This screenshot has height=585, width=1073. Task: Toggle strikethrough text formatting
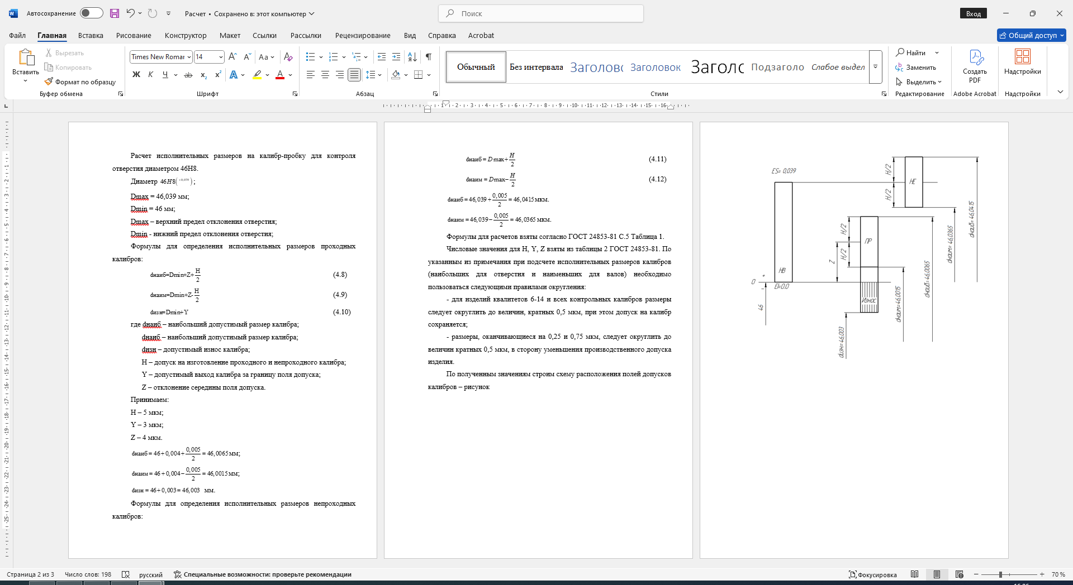(188, 75)
